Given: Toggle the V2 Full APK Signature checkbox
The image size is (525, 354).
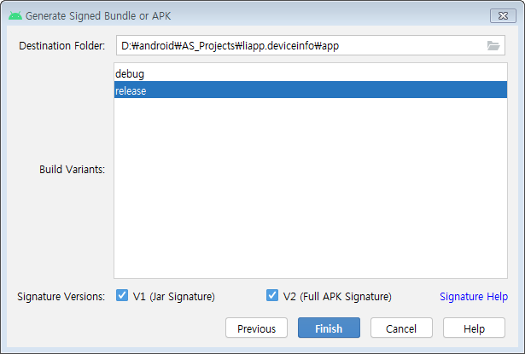Looking at the screenshot, I should pyautogui.click(x=272, y=295).
